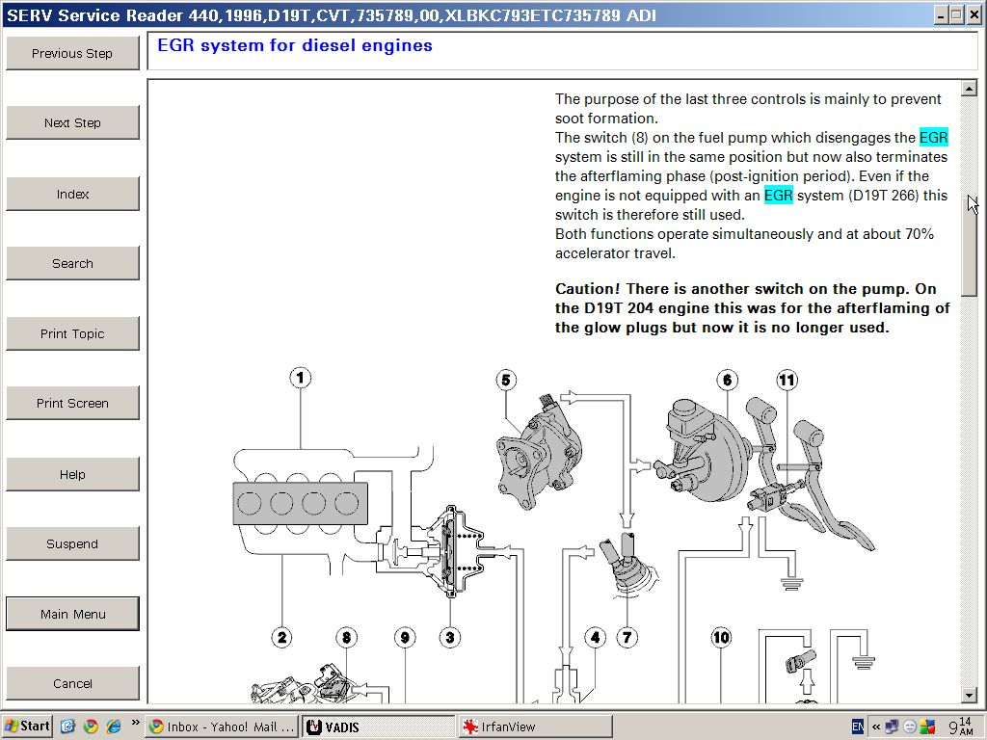Click the EN language indicator in tray
Image resolution: width=987 pixels, height=740 pixels.
pos(857,727)
